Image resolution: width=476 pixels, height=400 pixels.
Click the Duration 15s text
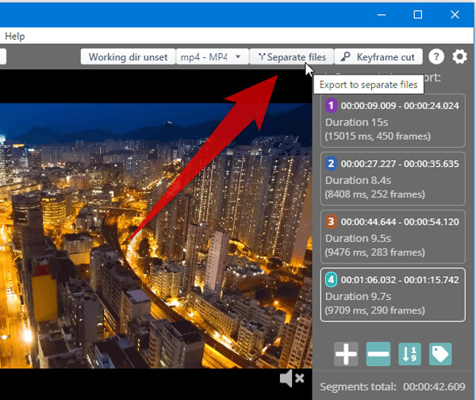click(x=357, y=122)
